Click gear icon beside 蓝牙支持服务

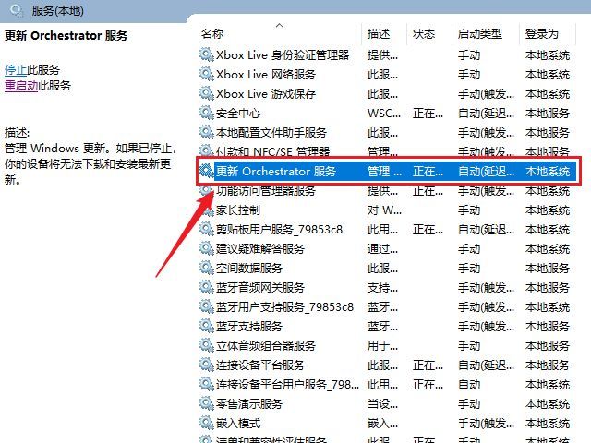207,326
